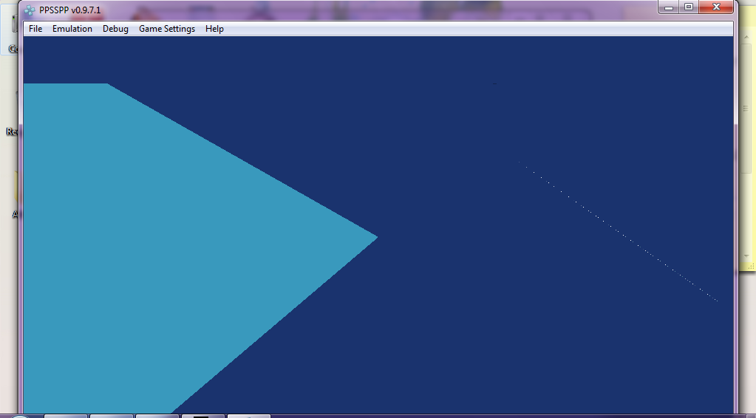Viewport: 756px width, 418px height.
Task: Select the first taskbar button beside Start
Action: (x=67, y=416)
